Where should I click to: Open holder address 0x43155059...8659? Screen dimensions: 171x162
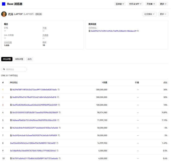click(x=35, y=113)
